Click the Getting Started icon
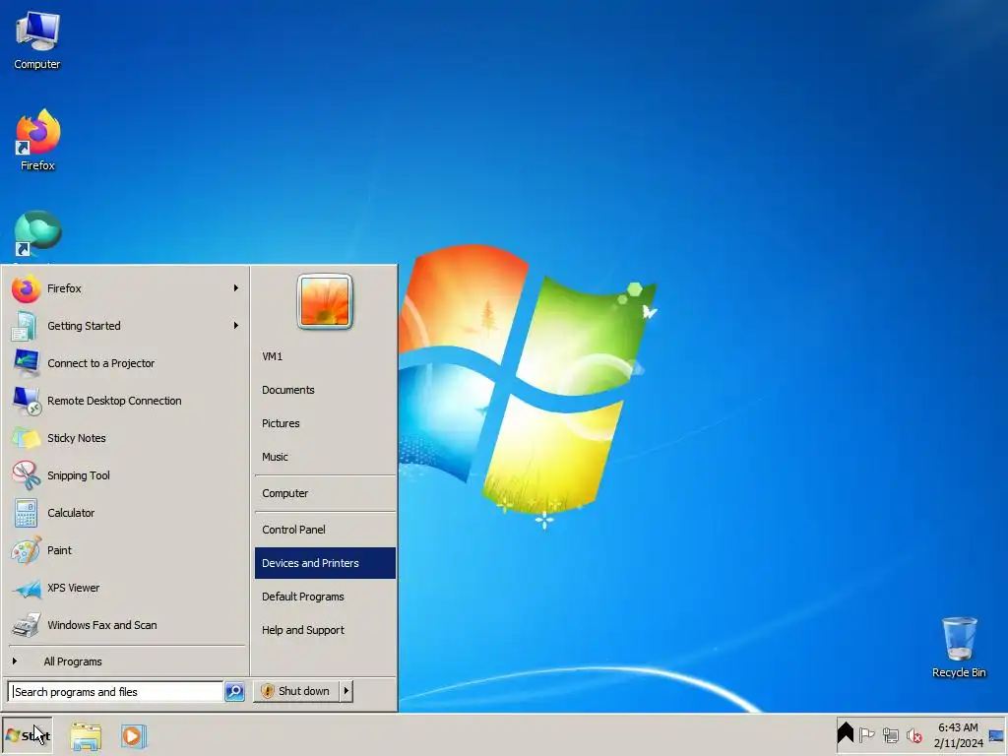 coord(25,326)
